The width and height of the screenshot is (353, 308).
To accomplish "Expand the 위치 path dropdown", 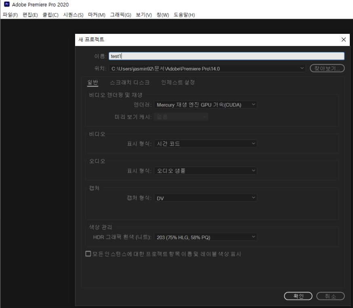I will [302, 68].
